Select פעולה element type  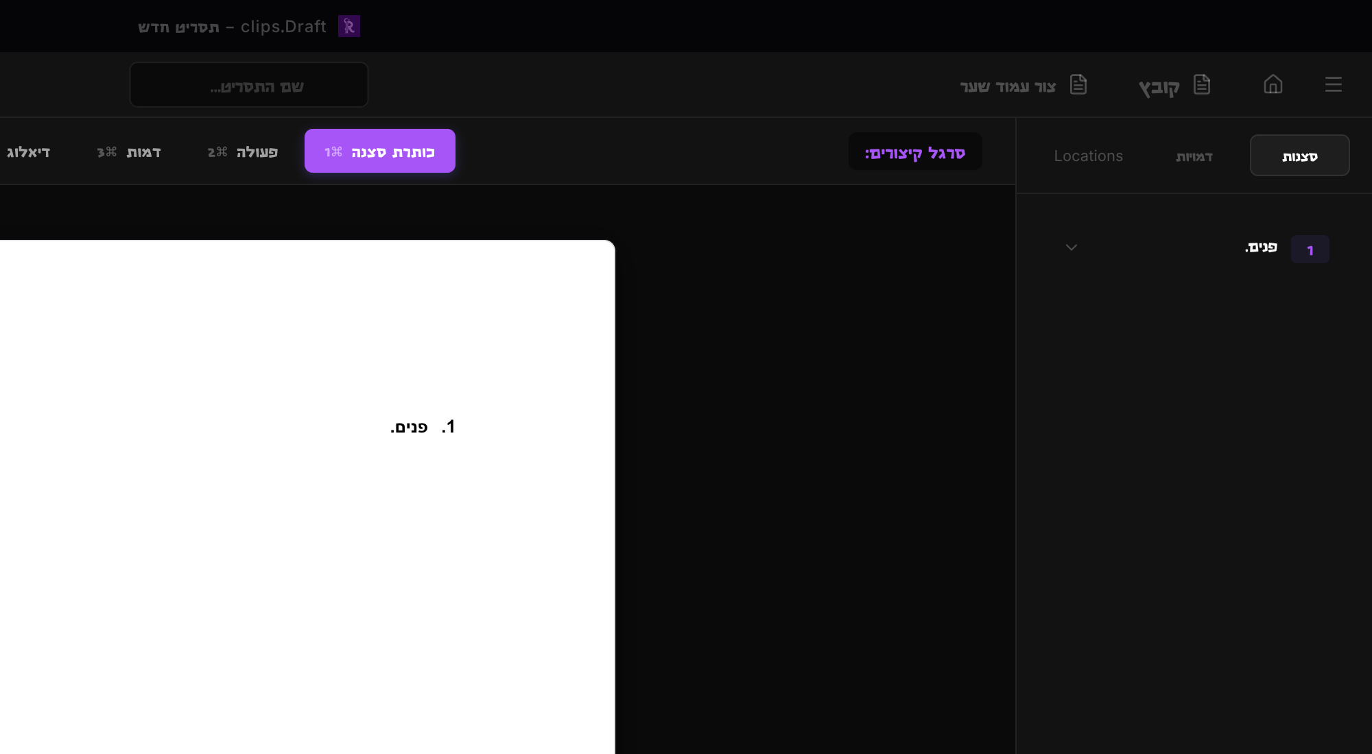pyautogui.click(x=243, y=151)
